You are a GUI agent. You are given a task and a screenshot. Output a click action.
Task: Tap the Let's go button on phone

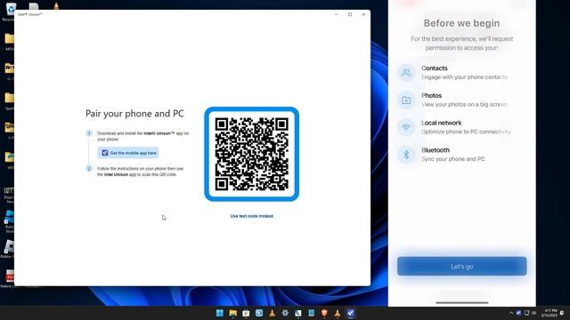pyautogui.click(x=461, y=267)
